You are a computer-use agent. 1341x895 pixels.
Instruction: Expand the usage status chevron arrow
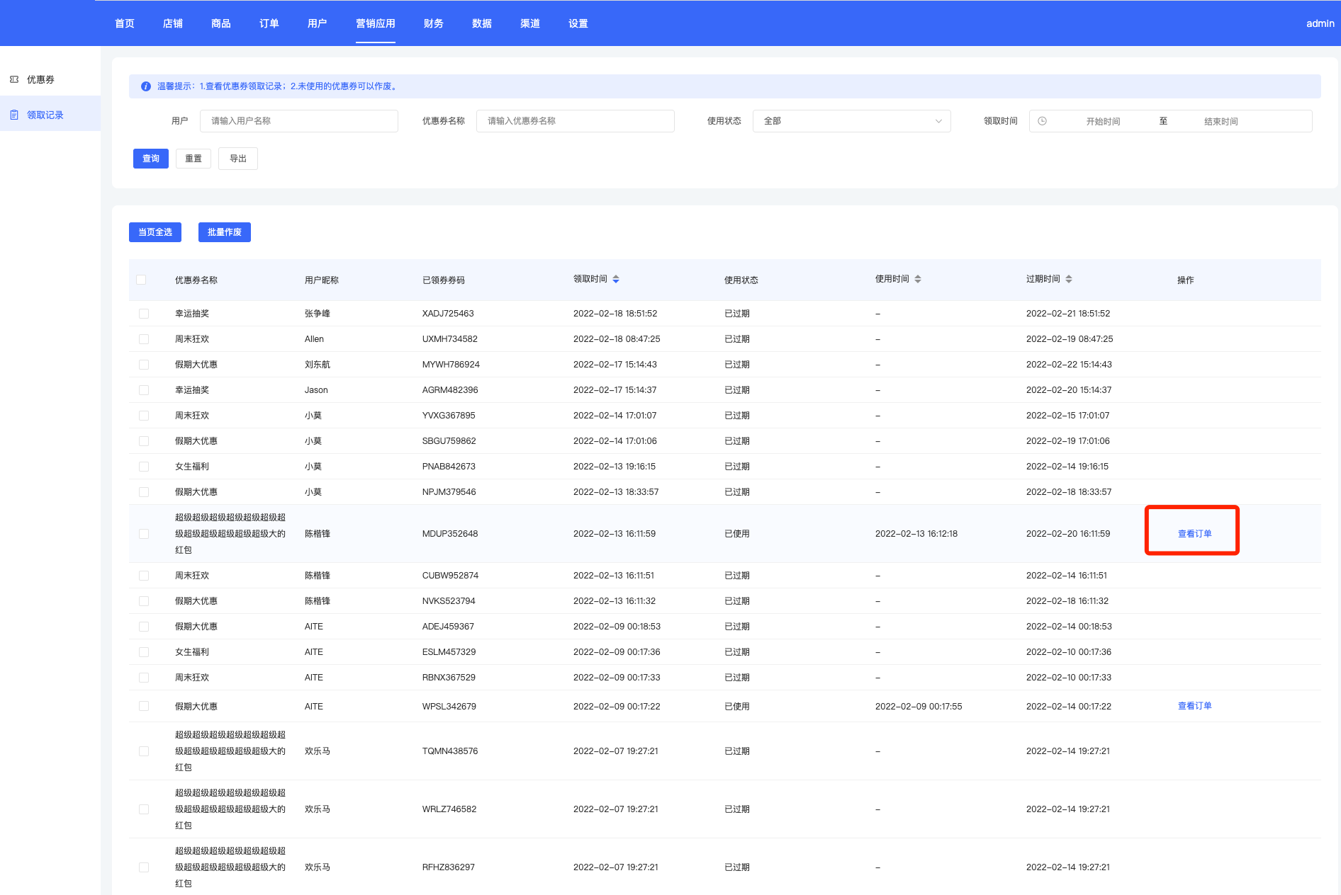coord(938,121)
